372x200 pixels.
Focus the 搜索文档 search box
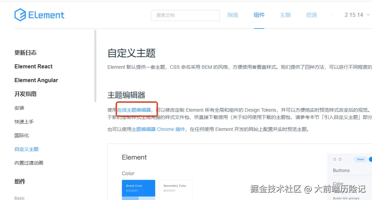click(x=185, y=15)
